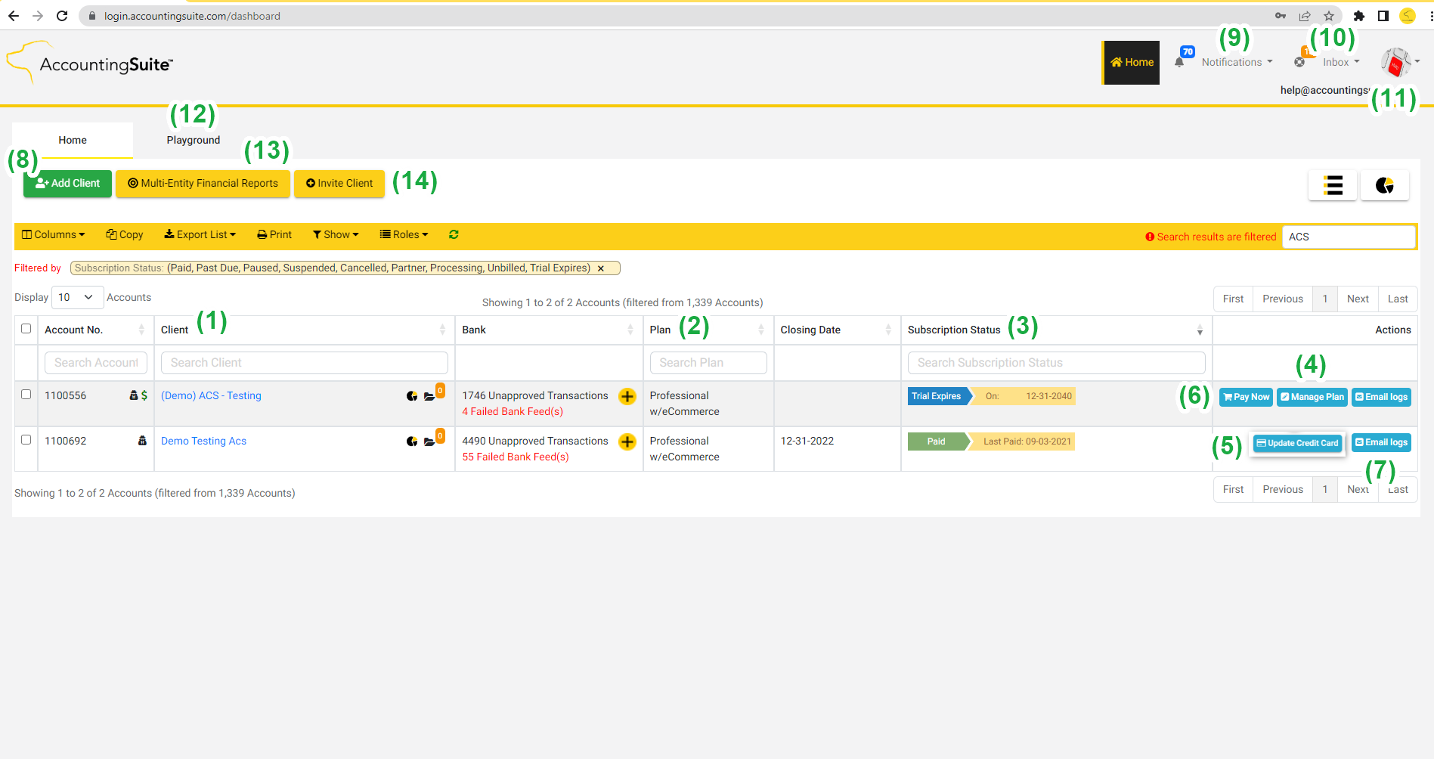The image size is (1434, 759).
Task: Go back in browser history
Action: click(x=14, y=16)
